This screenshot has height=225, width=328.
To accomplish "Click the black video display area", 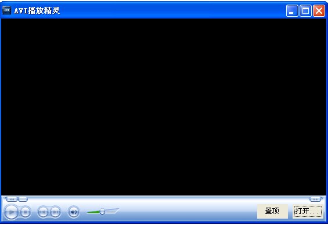I will coord(164,107).
